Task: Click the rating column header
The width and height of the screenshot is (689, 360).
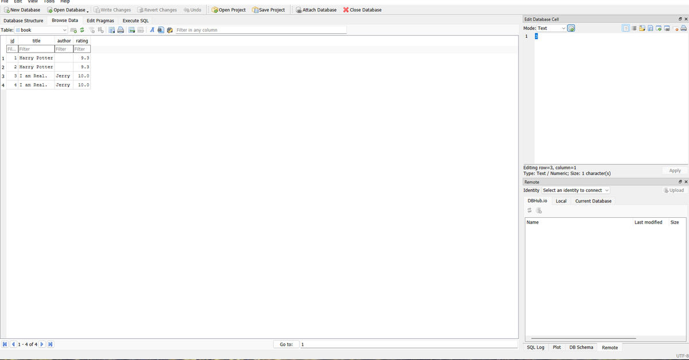Action: point(82,41)
